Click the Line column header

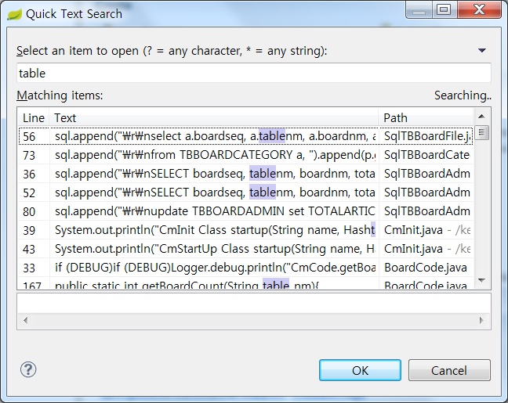coord(33,117)
